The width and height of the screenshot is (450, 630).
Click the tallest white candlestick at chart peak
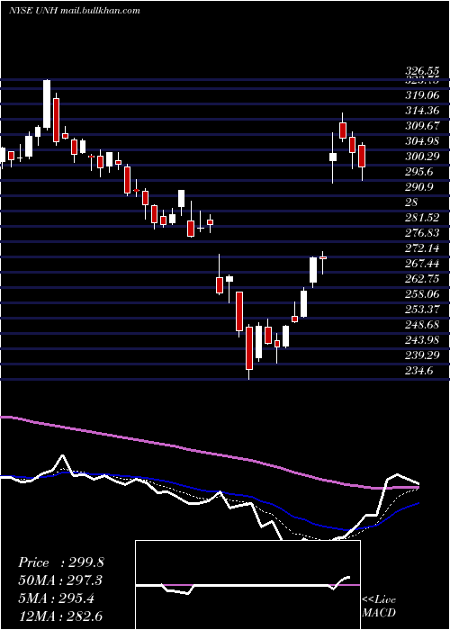[47, 104]
